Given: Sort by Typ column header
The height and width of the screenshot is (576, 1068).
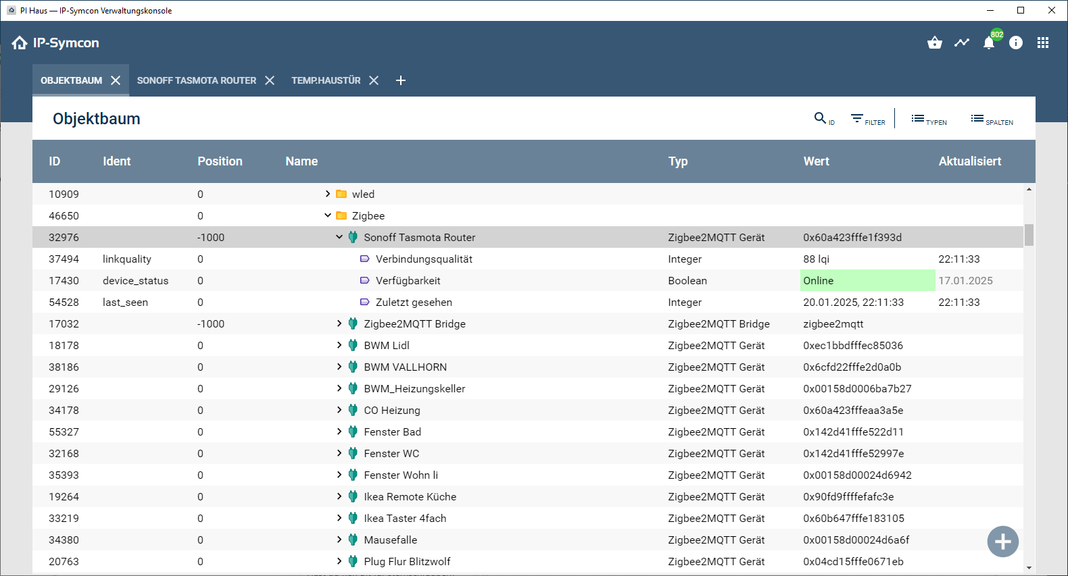Looking at the screenshot, I should click(x=678, y=161).
